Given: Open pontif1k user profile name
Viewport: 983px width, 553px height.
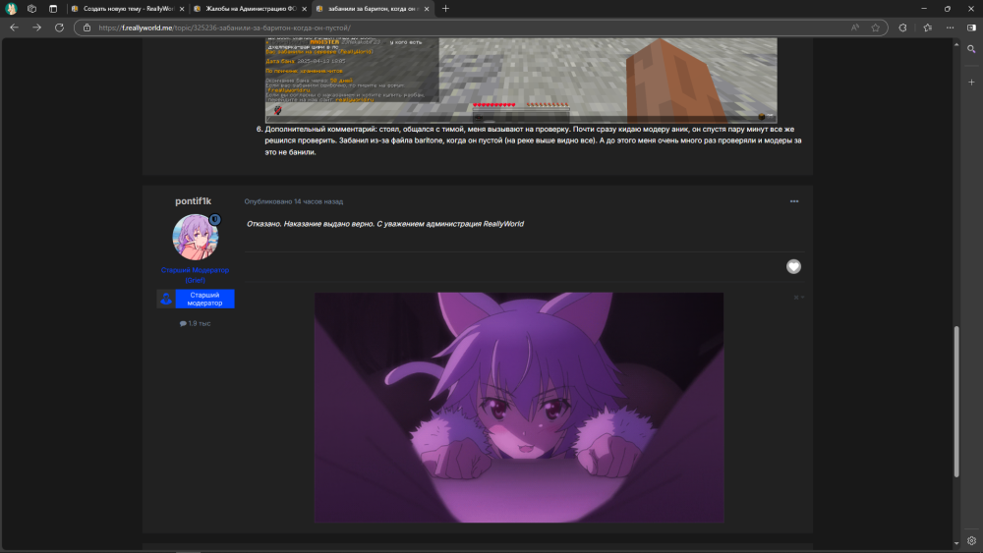Looking at the screenshot, I should [x=193, y=201].
